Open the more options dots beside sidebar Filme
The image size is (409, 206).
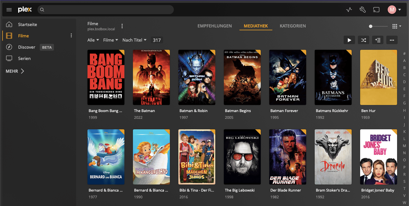point(71,36)
